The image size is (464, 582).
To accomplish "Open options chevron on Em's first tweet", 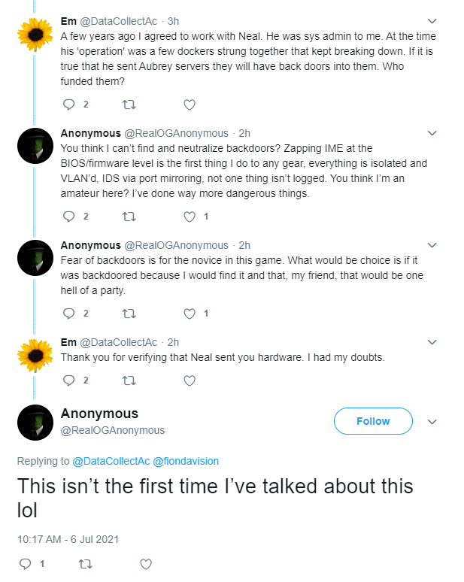I will [x=432, y=21].
